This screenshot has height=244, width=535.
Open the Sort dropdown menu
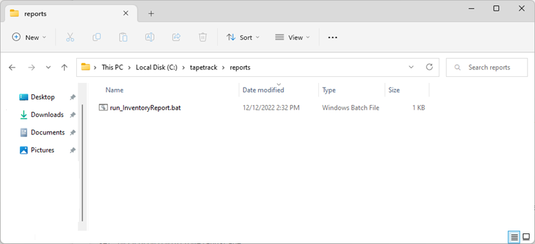(x=243, y=37)
